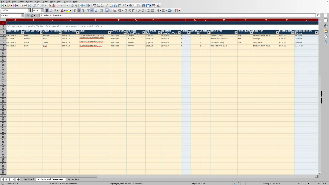The width and height of the screenshot is (329, 185).
Task: Click the Align Left icon
Action: point(75,10)
